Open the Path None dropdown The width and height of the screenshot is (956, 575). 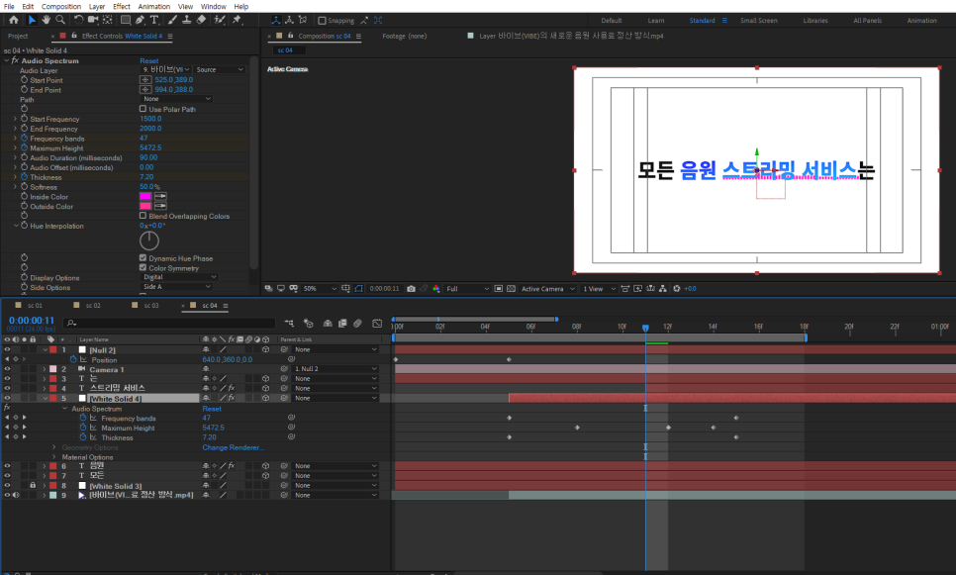176,99
